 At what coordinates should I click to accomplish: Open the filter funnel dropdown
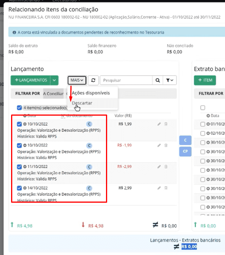[170, 80]
